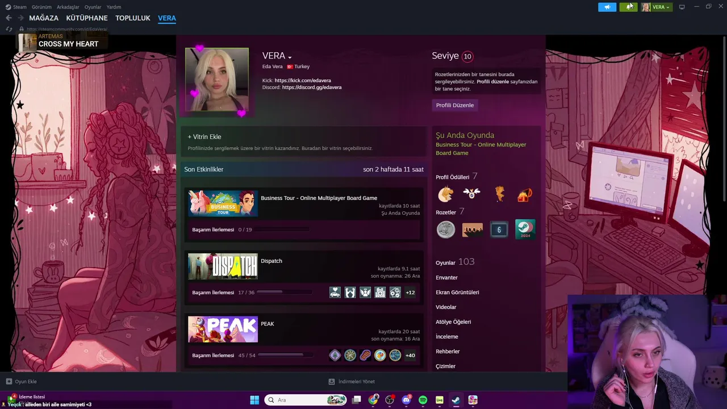
Task: Open the VERA profile tab
Action: pos(167,18)
